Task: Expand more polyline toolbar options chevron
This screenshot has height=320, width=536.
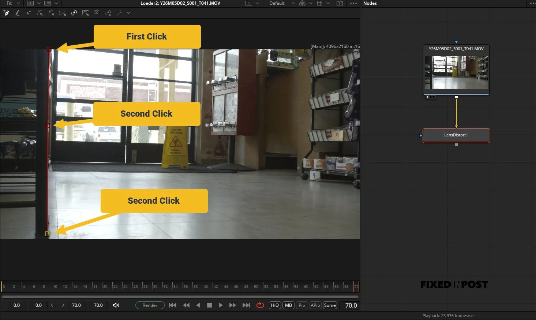Action: pyautogui.click(x=128, y=13)
